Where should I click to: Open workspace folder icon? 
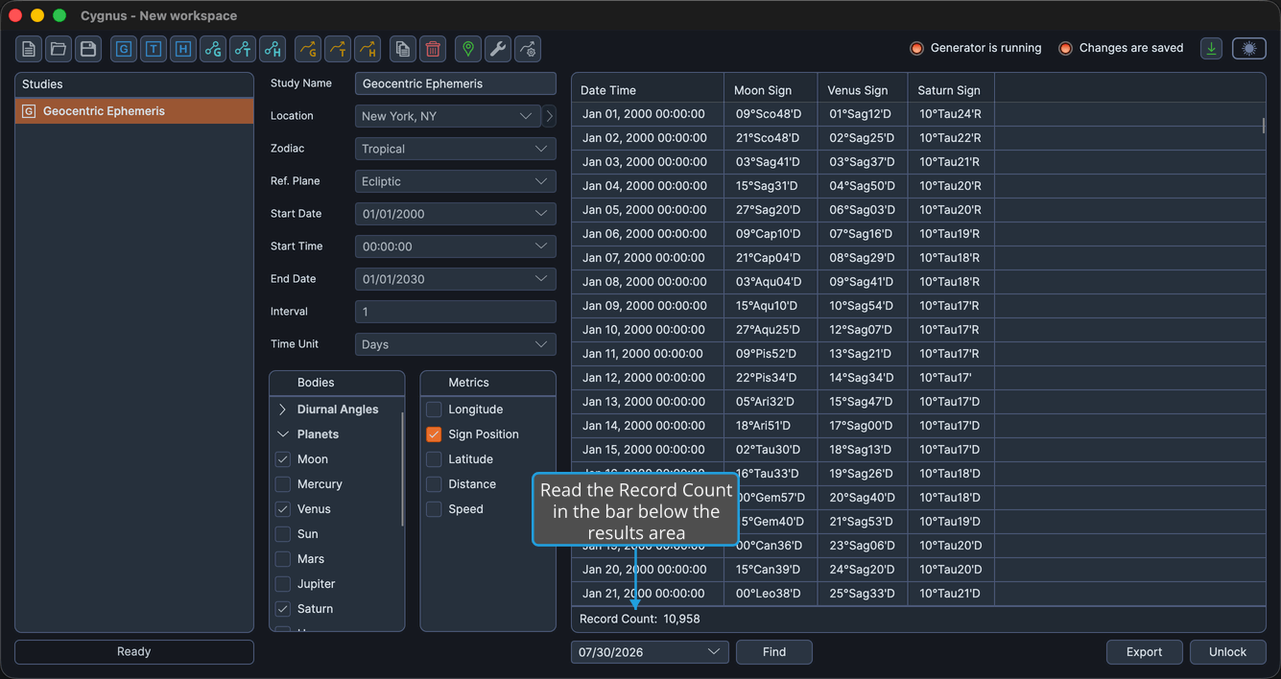(59, 49)
